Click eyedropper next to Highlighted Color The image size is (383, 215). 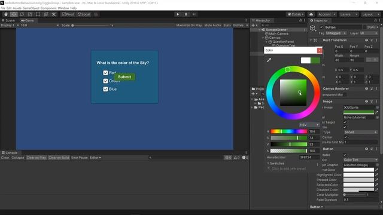376,175
